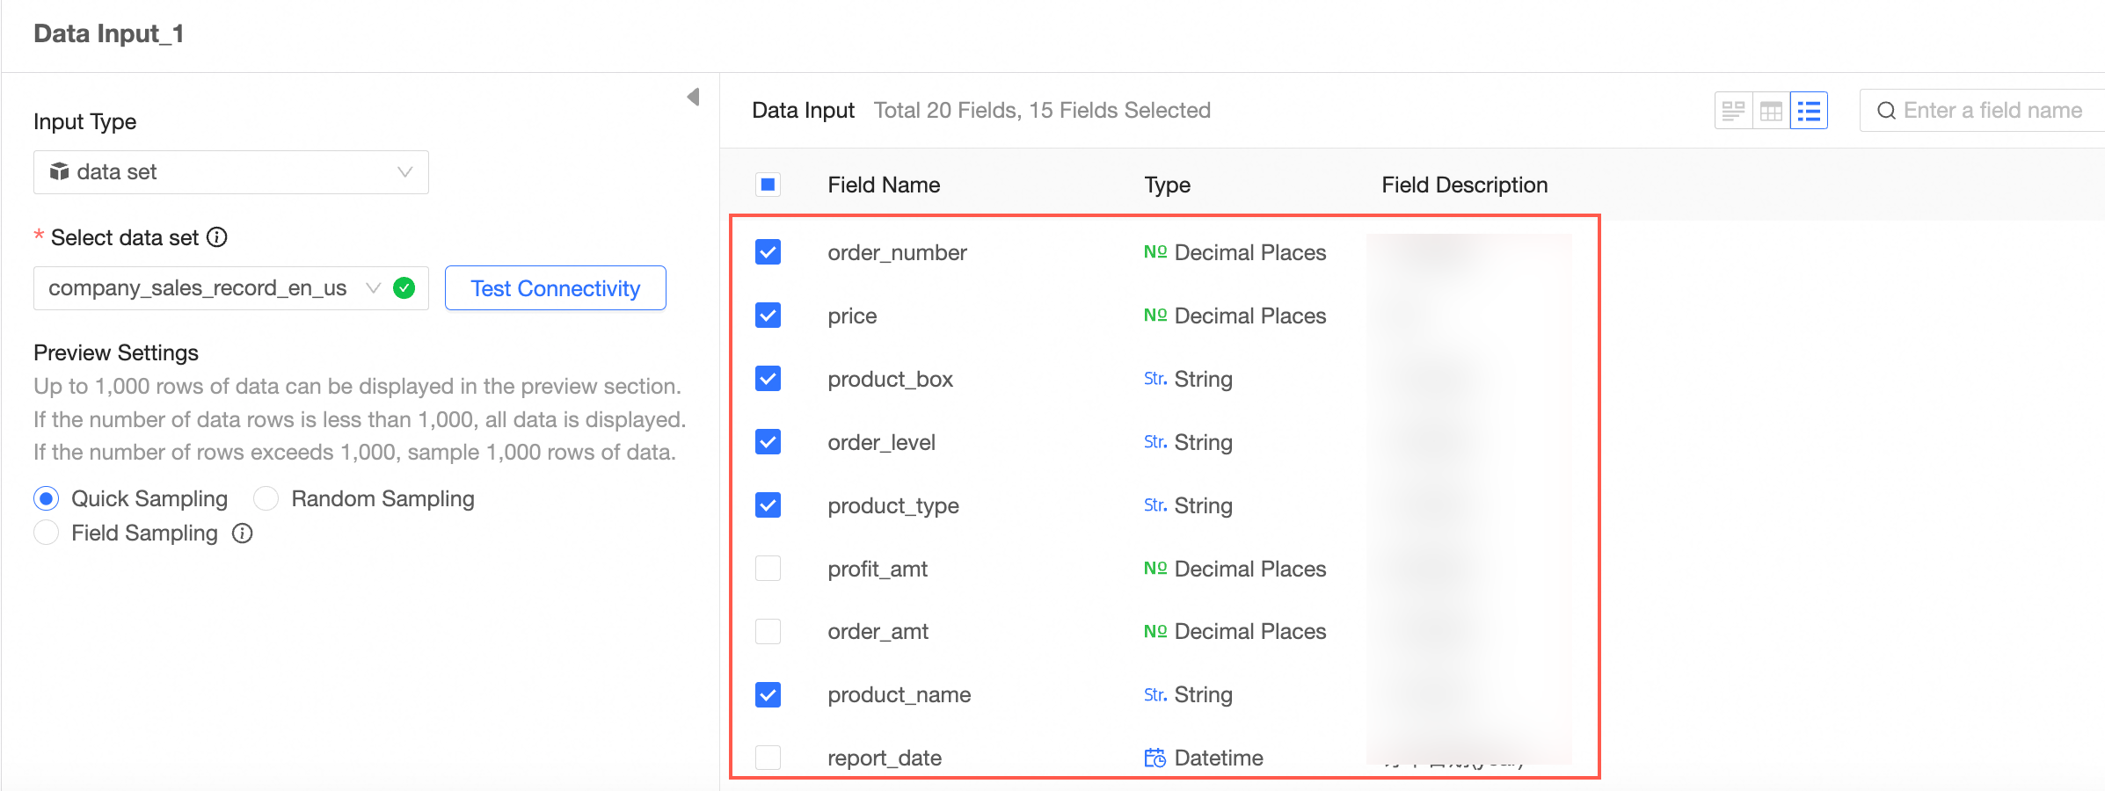Select the Random Sampling option

(266, 499)
